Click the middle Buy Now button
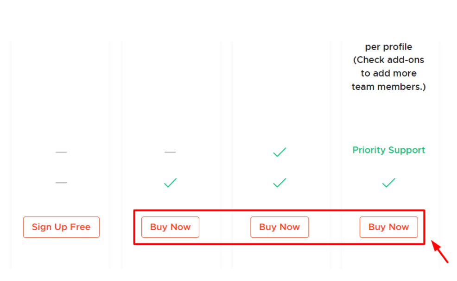 pos(279,227)
